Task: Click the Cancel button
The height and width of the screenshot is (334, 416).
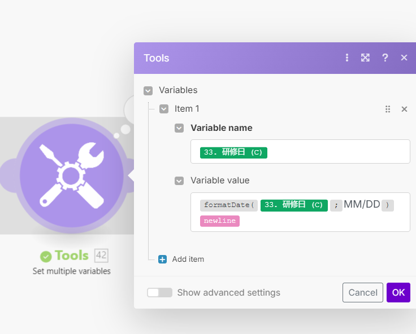Action: coord(363,292)
